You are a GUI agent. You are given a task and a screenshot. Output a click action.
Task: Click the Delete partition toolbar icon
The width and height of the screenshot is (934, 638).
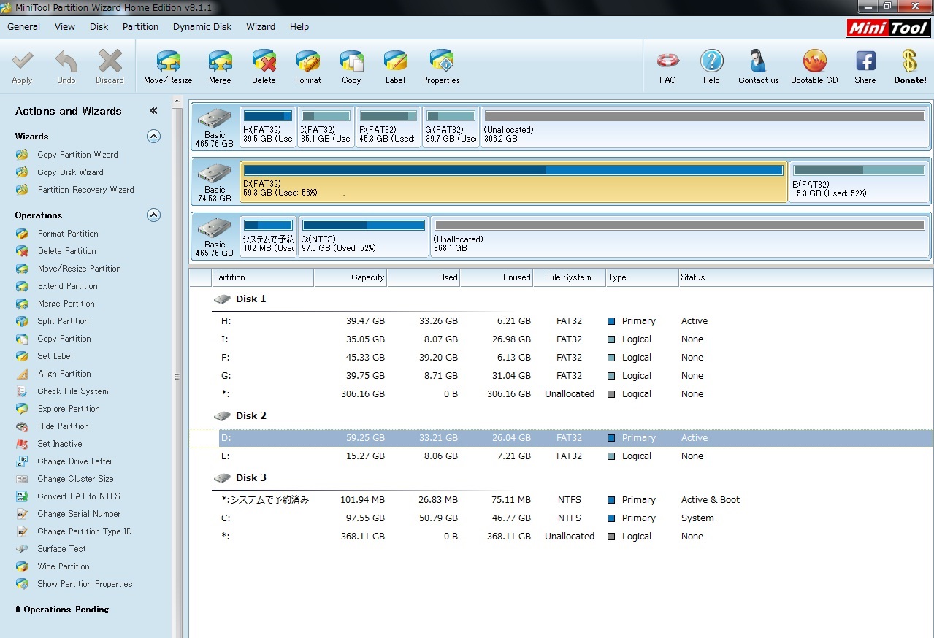[x=264, y=66]
